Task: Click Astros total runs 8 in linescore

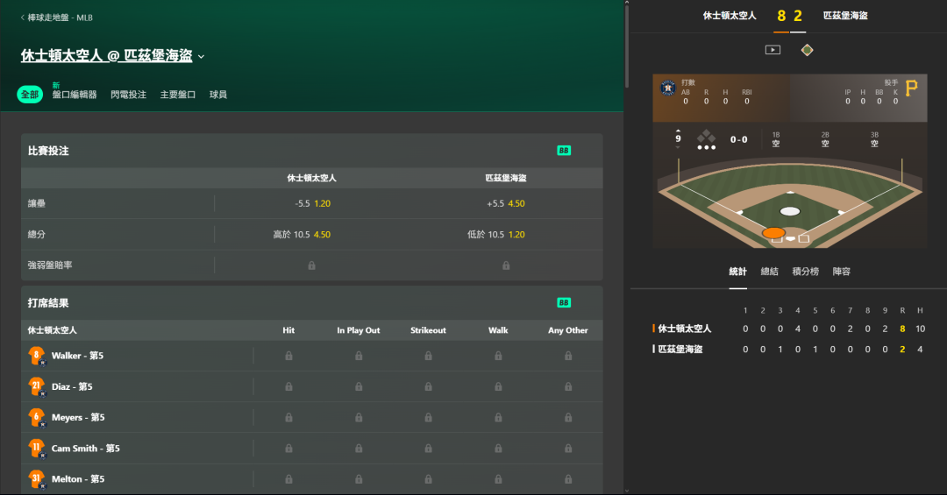Action: point(902,329)
